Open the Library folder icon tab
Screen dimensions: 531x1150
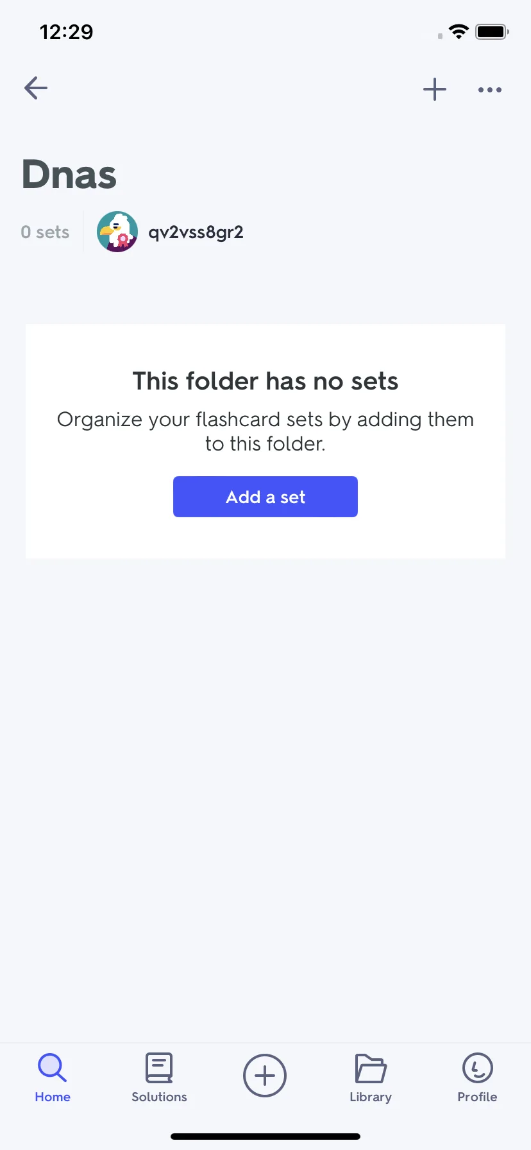(x=371, y=1078)
